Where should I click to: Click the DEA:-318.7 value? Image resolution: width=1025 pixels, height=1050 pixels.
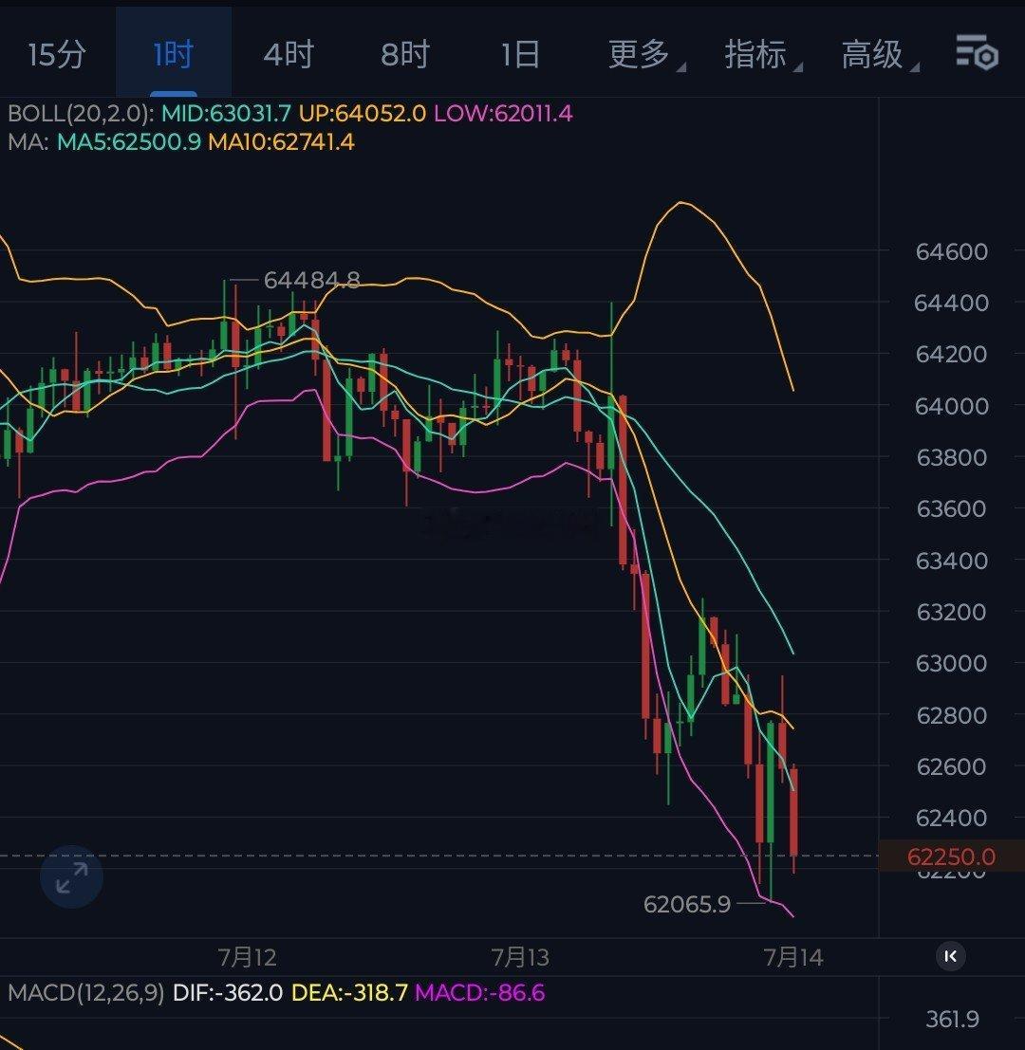tap(349, 992)
